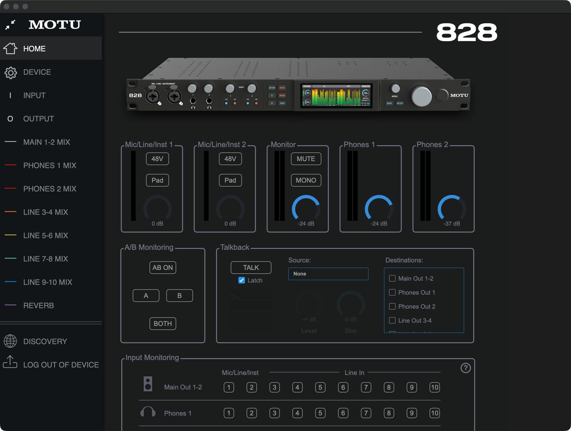This screenshot has height=431, width=571.
Task: Collapse the sidebar with the arrows icon
Action: tap(10, 25)
